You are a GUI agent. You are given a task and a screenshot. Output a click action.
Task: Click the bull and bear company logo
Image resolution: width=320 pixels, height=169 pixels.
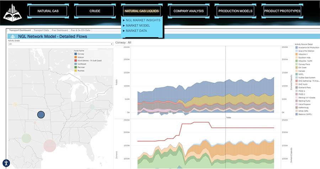coord(12,13)
